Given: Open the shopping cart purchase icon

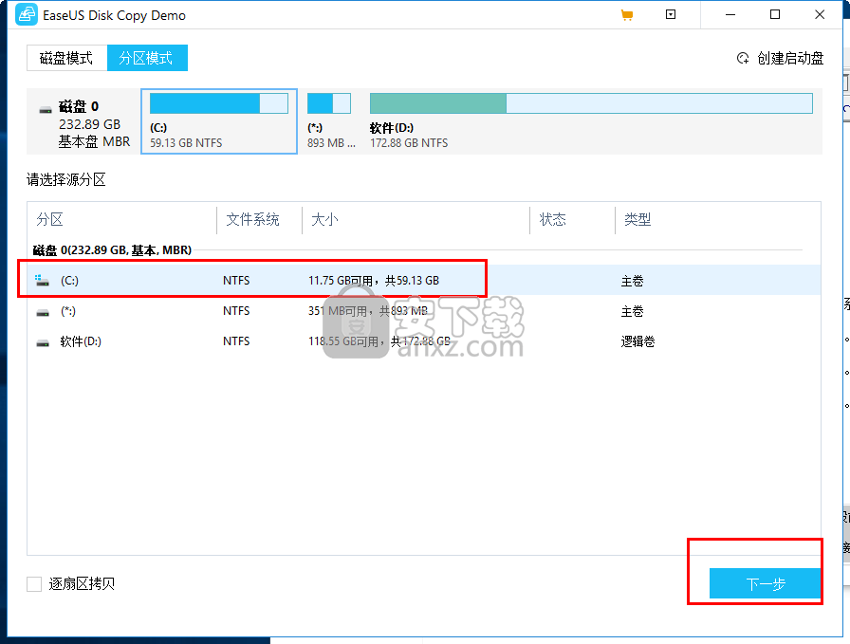Looking at the screenshot, I should coord(627,15).
